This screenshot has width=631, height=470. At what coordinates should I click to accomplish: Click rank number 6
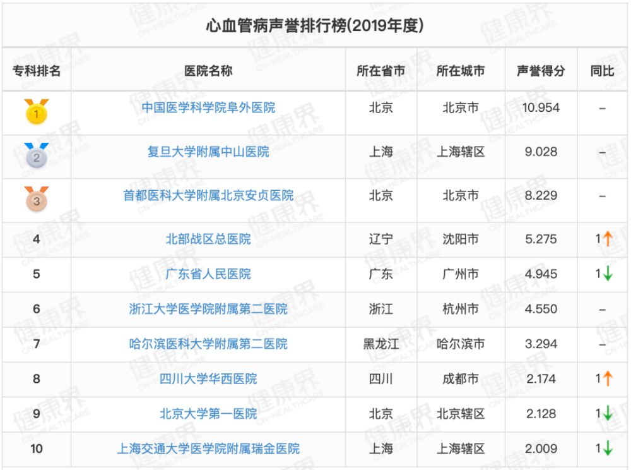(37, 309)
